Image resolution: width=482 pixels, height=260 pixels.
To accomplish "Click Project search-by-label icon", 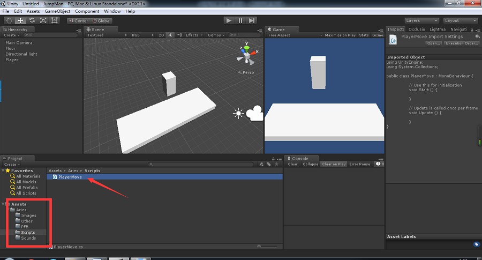I will (x=269, y=164).
